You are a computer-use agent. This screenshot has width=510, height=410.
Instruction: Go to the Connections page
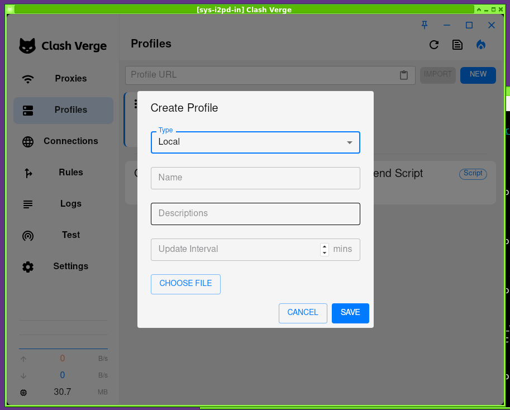click(64, 141)
